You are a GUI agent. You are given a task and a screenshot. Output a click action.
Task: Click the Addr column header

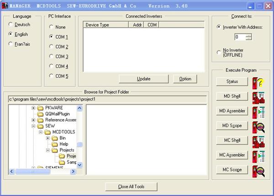click(x=136, y=25)
